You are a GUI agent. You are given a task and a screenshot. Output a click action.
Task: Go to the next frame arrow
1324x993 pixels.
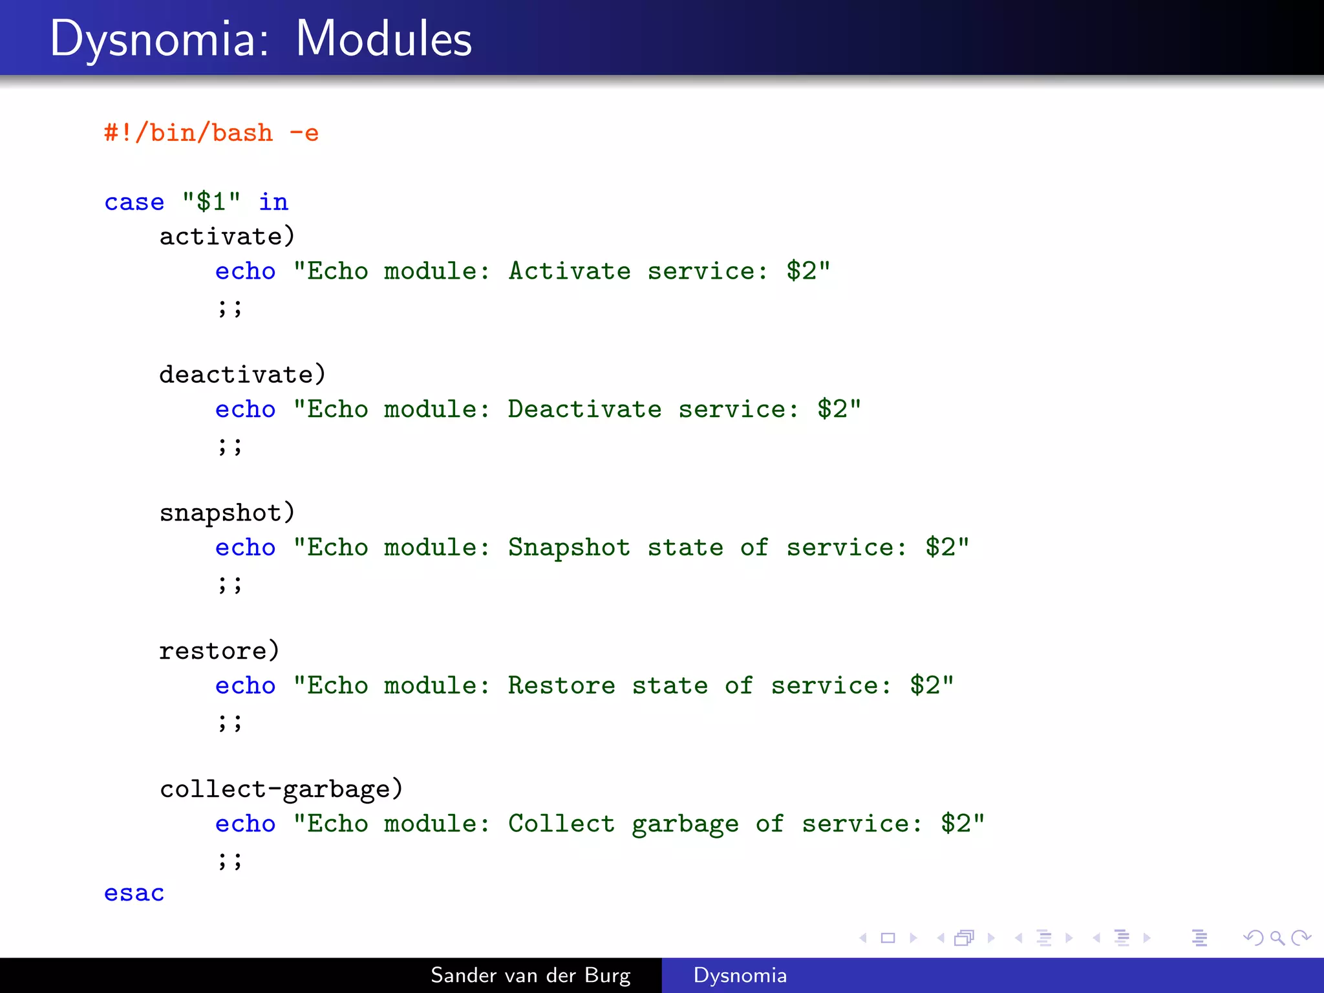(x=991, y=938)
